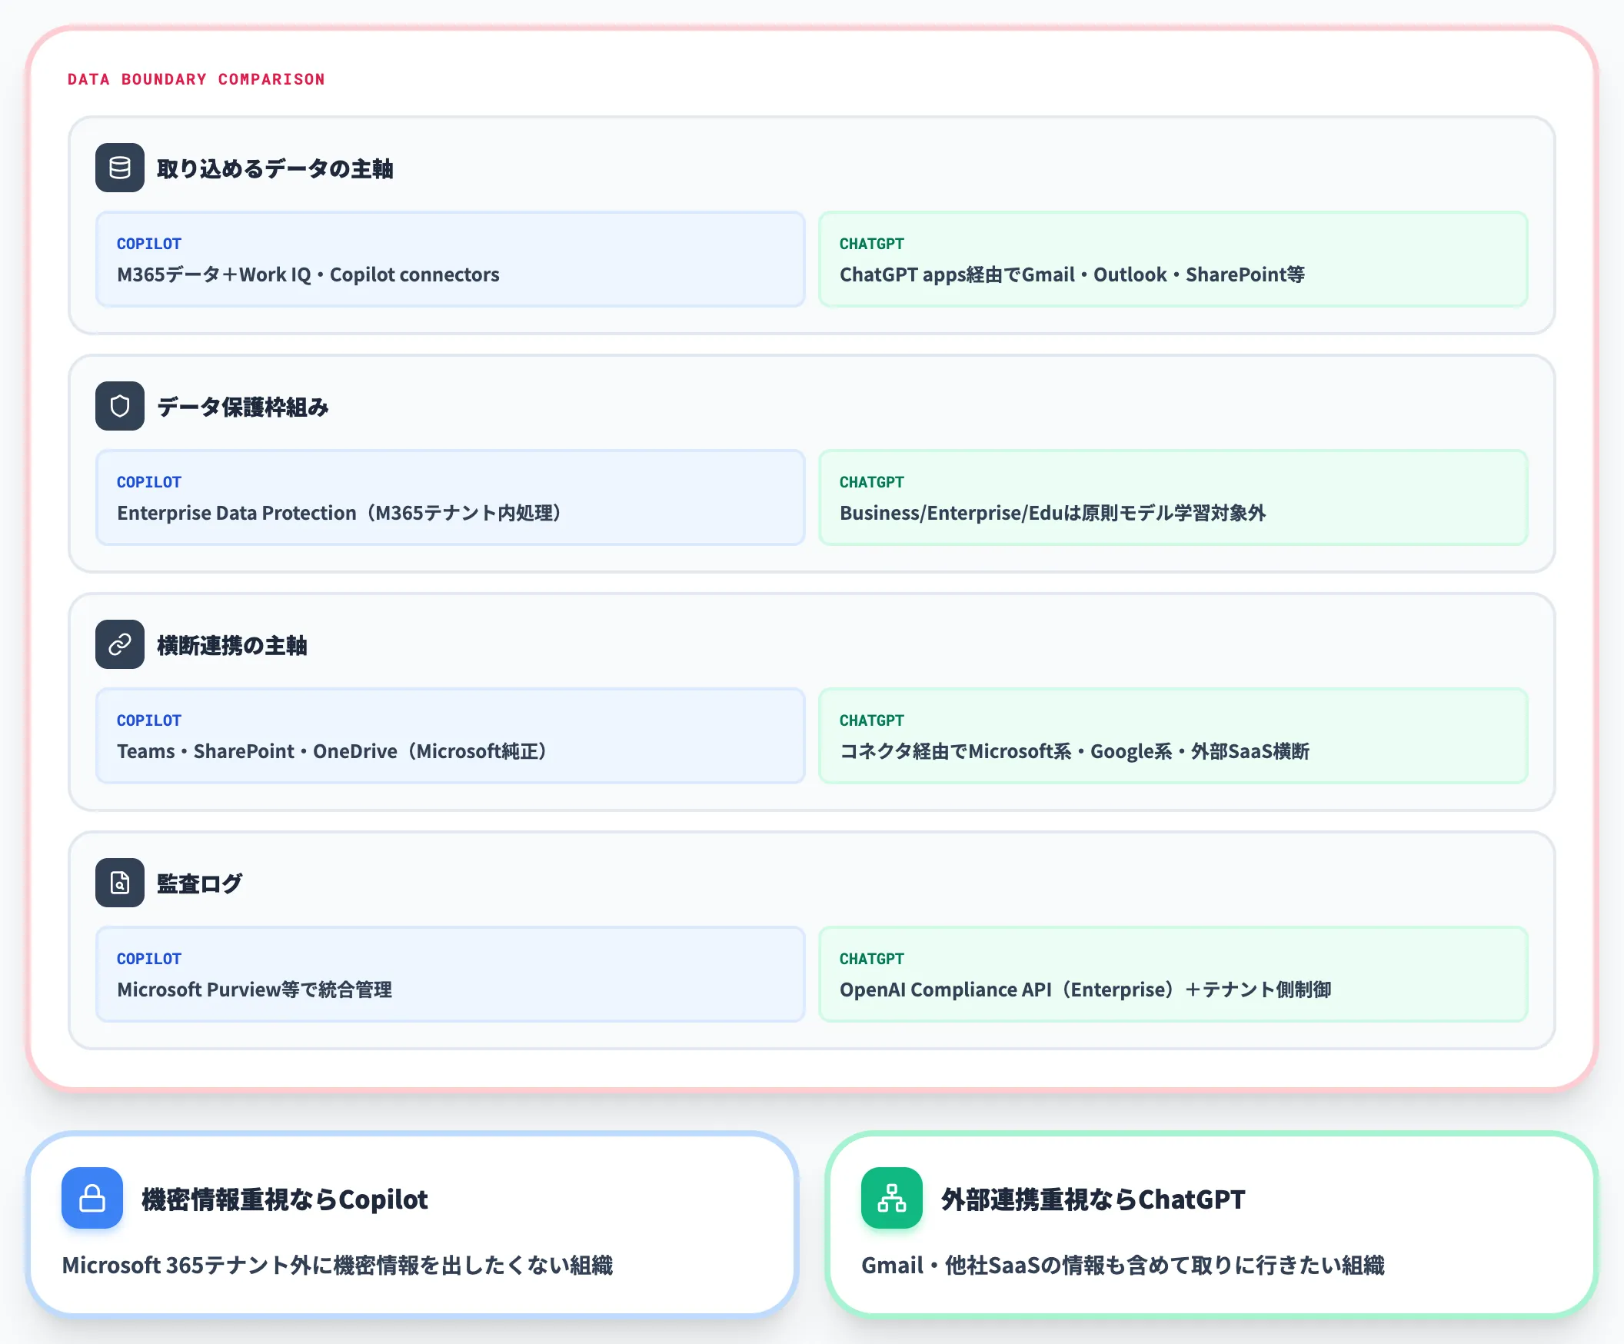Click text コネクタ経由でMicrosoft系・Google系・外部SaaS横断
The height and width of the screenshot is (1344, 1624).
pyautogui.click(x=1074, y=751)
